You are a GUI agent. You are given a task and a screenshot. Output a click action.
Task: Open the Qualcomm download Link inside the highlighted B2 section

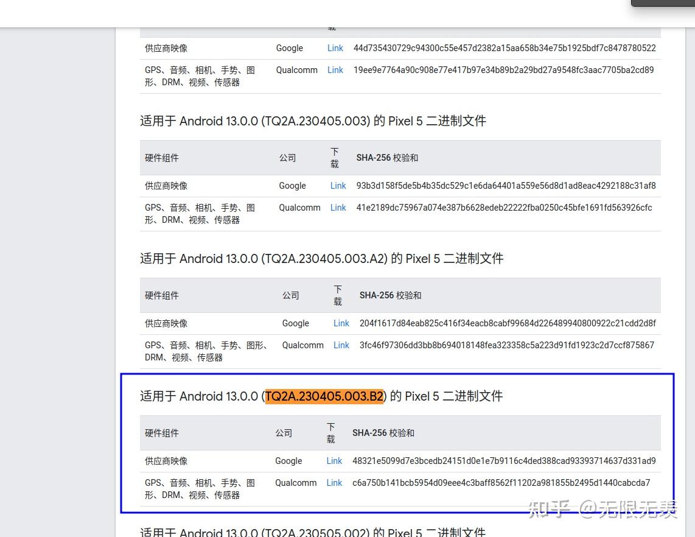click(334, 483)
